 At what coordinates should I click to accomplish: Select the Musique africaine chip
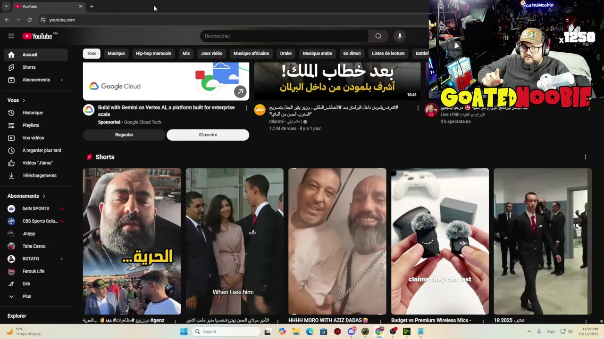tap(251, 53)
